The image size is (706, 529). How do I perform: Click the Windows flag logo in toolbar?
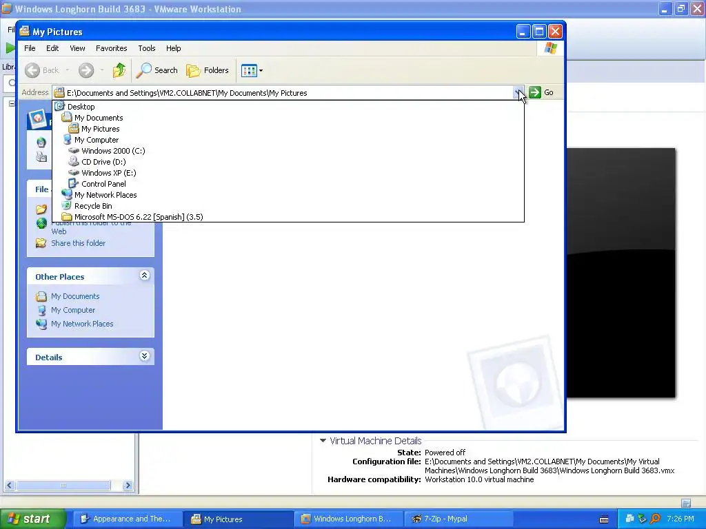coord(550,48)
